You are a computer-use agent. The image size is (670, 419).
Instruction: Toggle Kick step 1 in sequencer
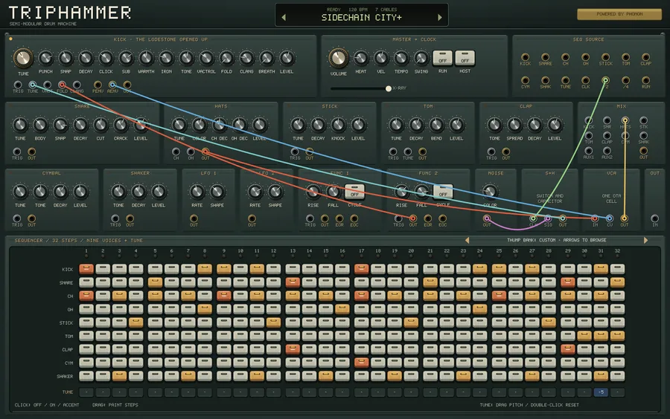pos(86,269)
